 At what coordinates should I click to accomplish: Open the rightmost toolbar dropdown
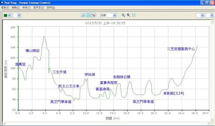point(212,15)
